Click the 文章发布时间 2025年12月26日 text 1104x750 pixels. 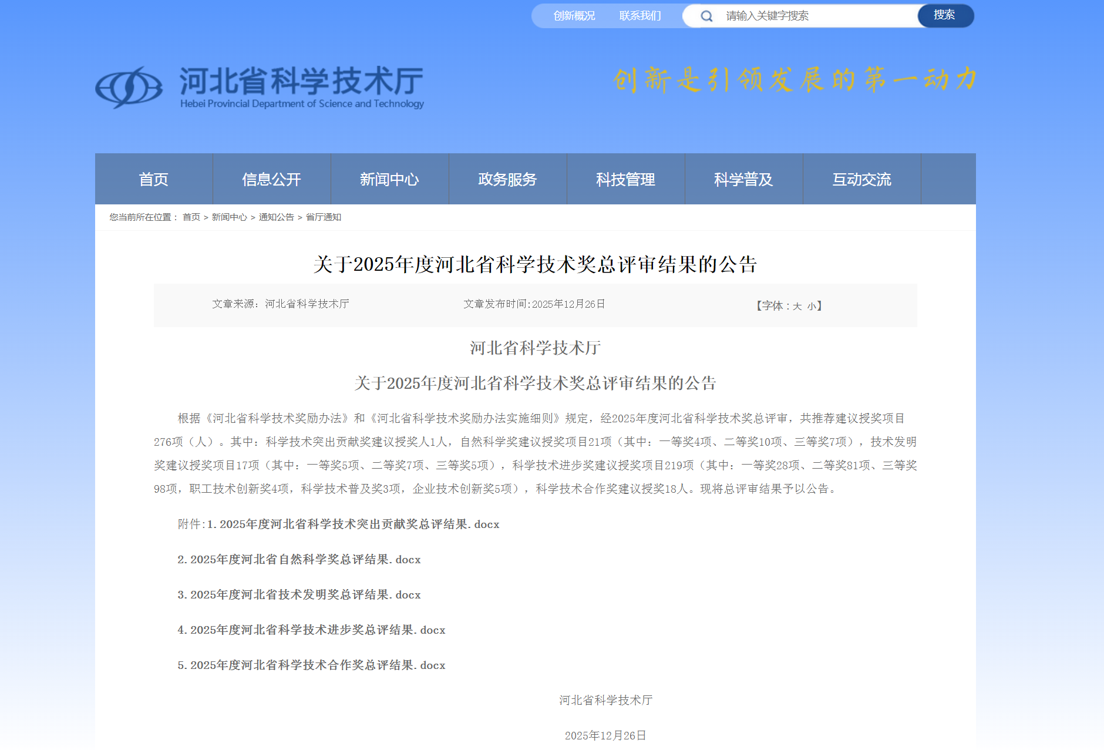click(x=534, y=304)
